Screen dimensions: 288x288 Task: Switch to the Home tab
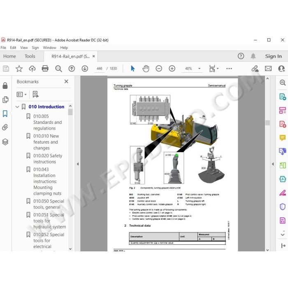coord(9,56)
